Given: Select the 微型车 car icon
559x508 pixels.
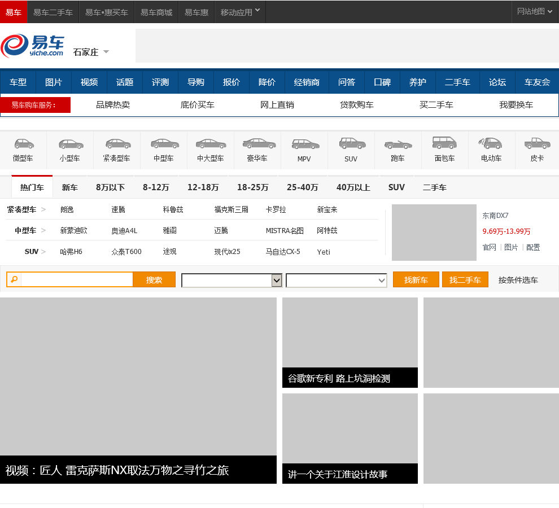Looking at the screenshot, I should [x=24, y=144].
